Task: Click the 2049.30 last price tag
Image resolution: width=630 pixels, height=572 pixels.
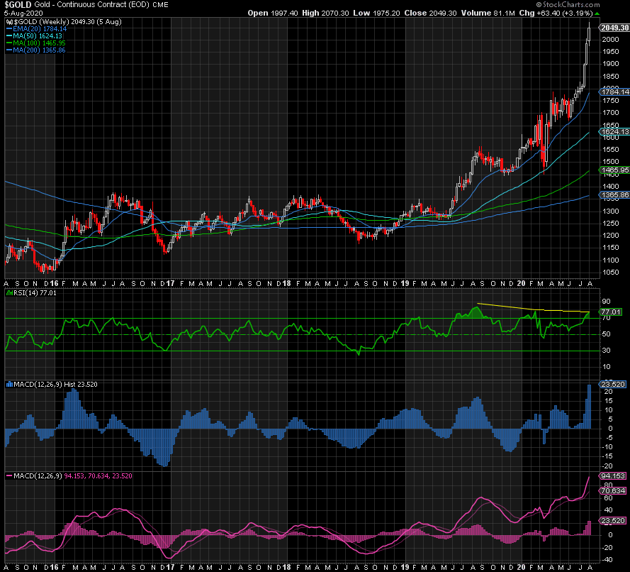Action: 614,27
